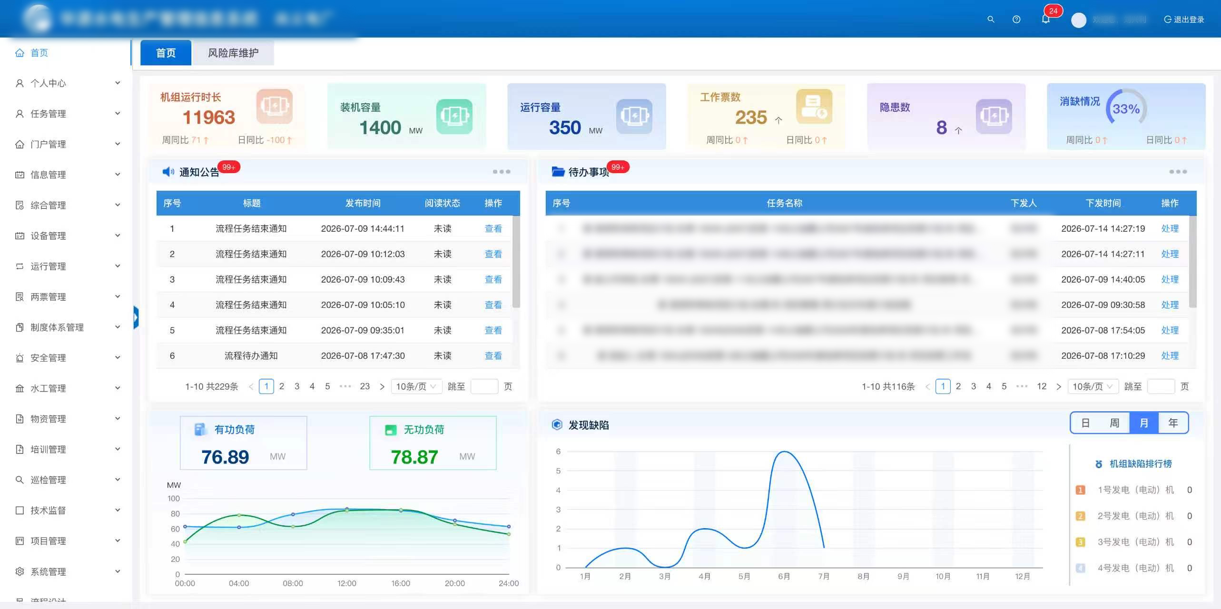Viewport: 1221px width, 609px height.
Task: Click the 工作票数 card icon
Action: (x=814, y=107)
